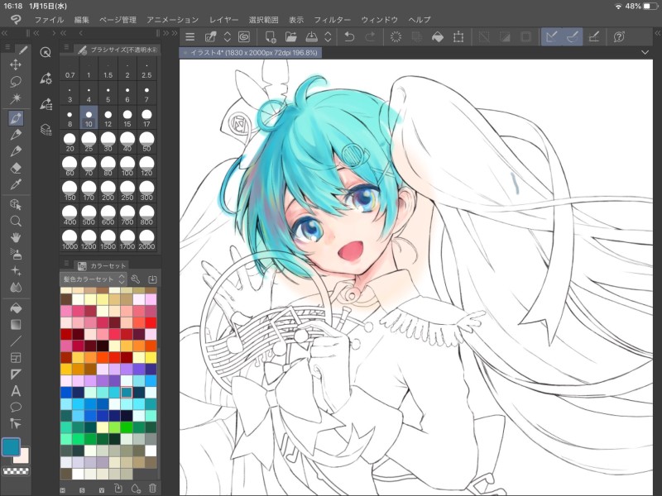Open the 表示 menu
This screenshot has width=662, height=496.
click(296, 20)
